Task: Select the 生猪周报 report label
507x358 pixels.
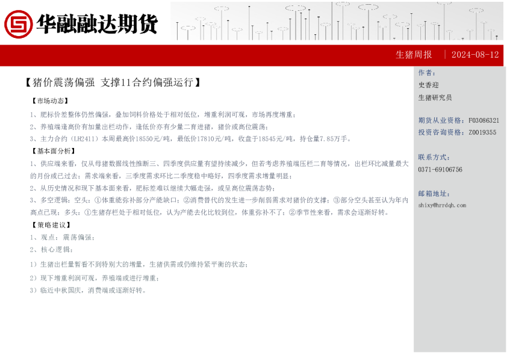Action: pyautogui.click(x=414, y=54)
